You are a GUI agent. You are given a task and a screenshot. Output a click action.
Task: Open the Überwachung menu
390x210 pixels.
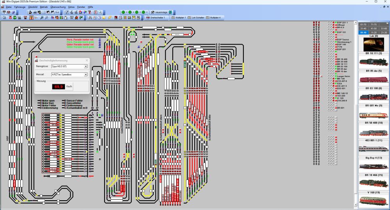point(58,7)
